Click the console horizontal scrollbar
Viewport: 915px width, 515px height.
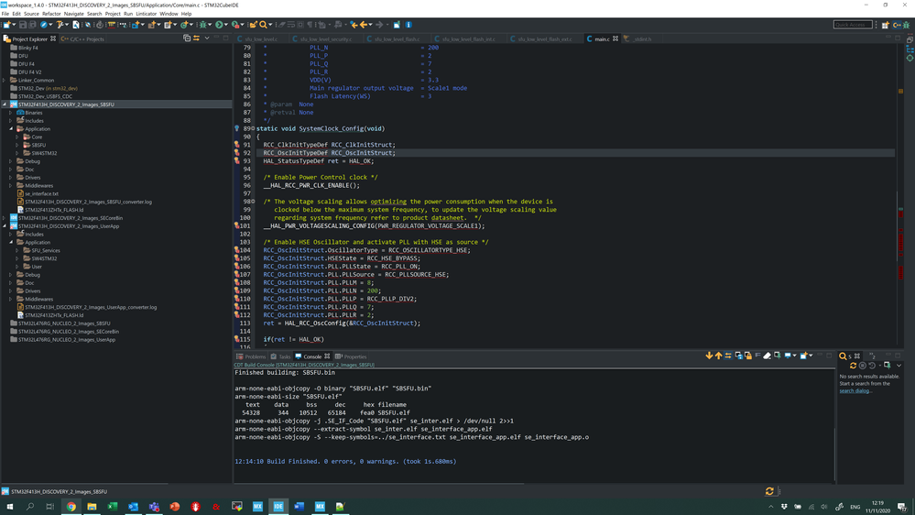(x=379, y=484)
